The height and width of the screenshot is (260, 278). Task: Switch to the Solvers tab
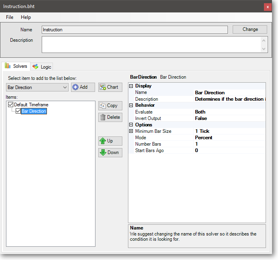pos(16,66)
